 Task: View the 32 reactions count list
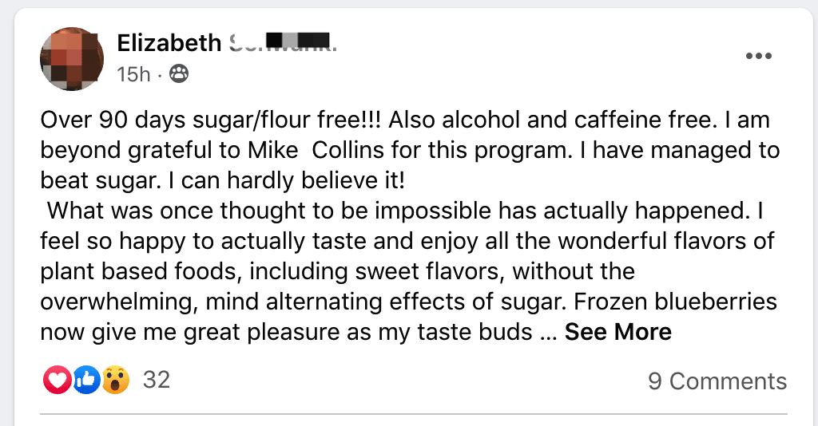157,380
